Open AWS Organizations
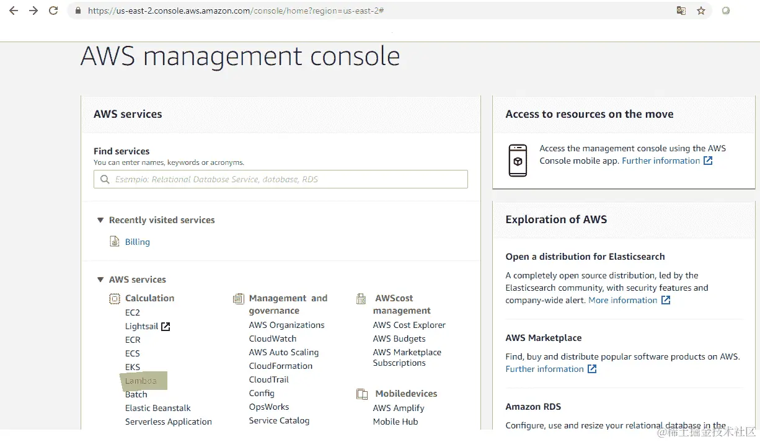This screenshot has width=760, height=442. coord(286,325)
